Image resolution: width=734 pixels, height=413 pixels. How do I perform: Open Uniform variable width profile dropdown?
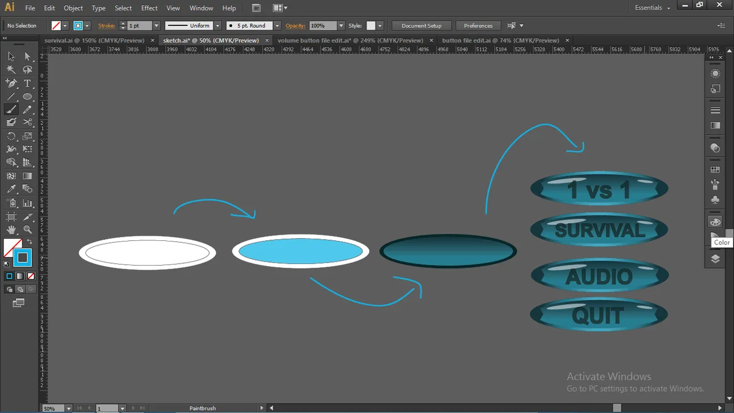pyautogui.click(x=217, y=26)
